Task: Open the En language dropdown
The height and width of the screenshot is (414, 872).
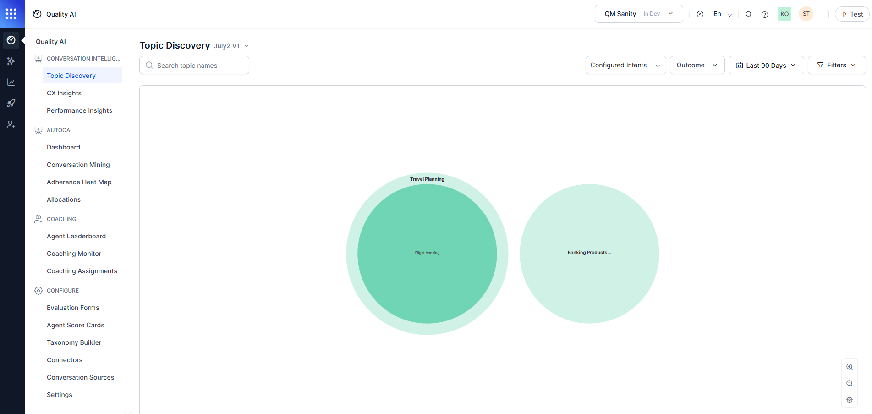Action: pyautogui.click(x=723, y=14)
